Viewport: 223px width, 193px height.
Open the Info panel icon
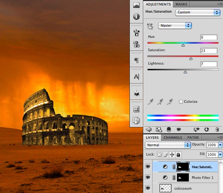click(136, 16)
